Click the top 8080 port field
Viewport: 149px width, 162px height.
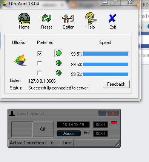(x=100, y=125)
